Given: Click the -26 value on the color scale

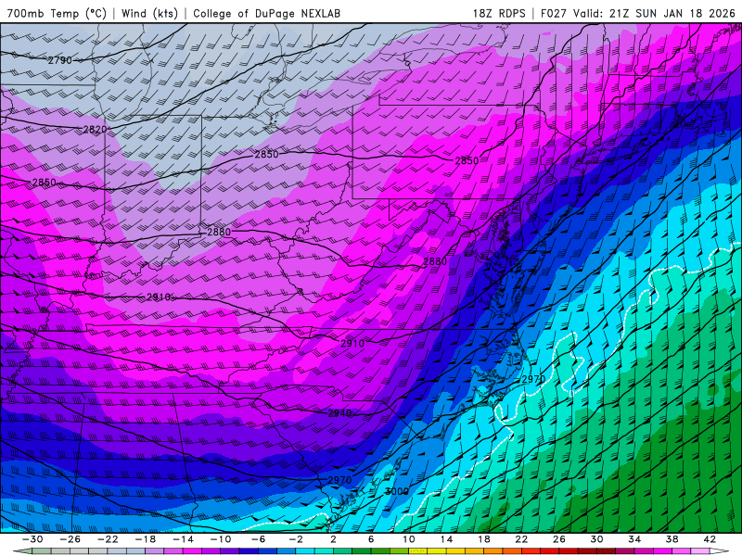Looking at the screenshot, I should (70, 539).
